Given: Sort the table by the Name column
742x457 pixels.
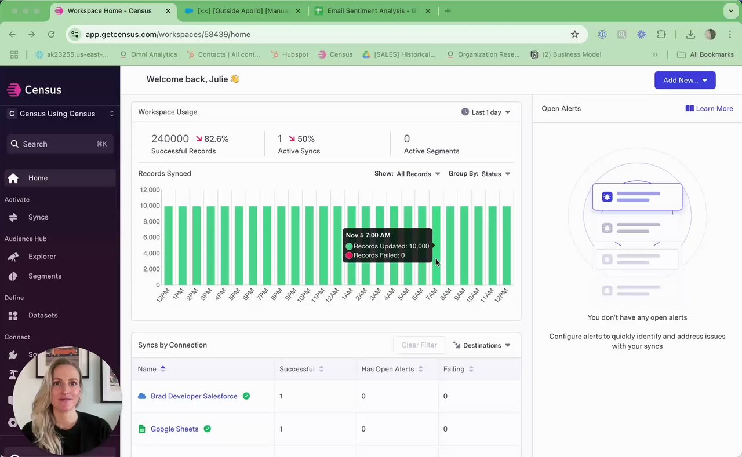Looking at the screenshot, I should [x=152, y=369].
